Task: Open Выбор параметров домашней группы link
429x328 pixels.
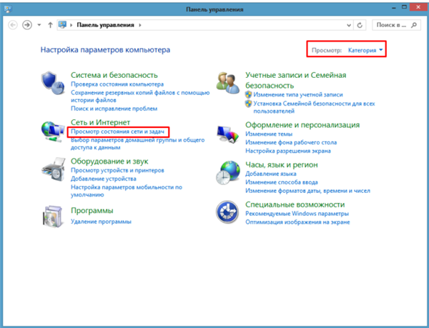Action: pos(137,144)
